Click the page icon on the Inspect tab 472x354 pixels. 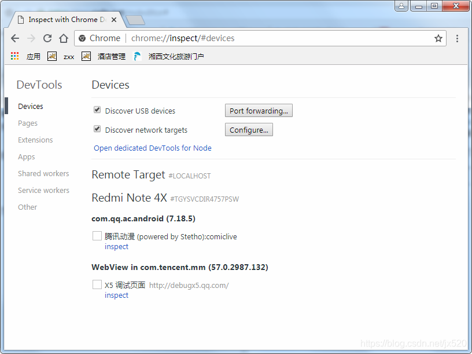tap(21, 20)
